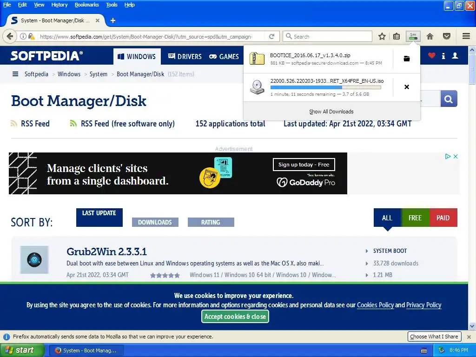This screenshot has height=357, width=476.
Task: Click Show All Downloads
Action: pos(331,112)
